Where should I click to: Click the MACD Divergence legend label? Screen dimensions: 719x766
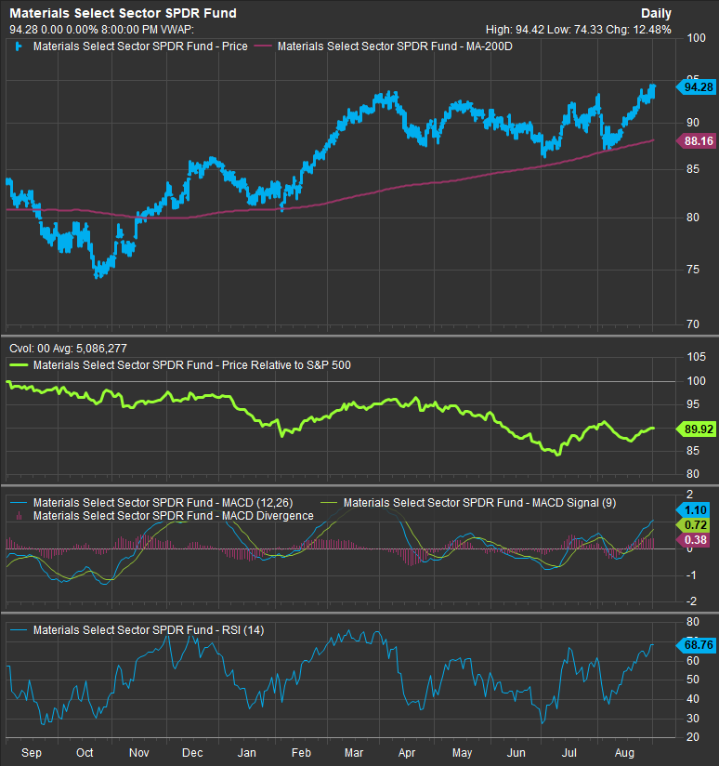[174, 516]
